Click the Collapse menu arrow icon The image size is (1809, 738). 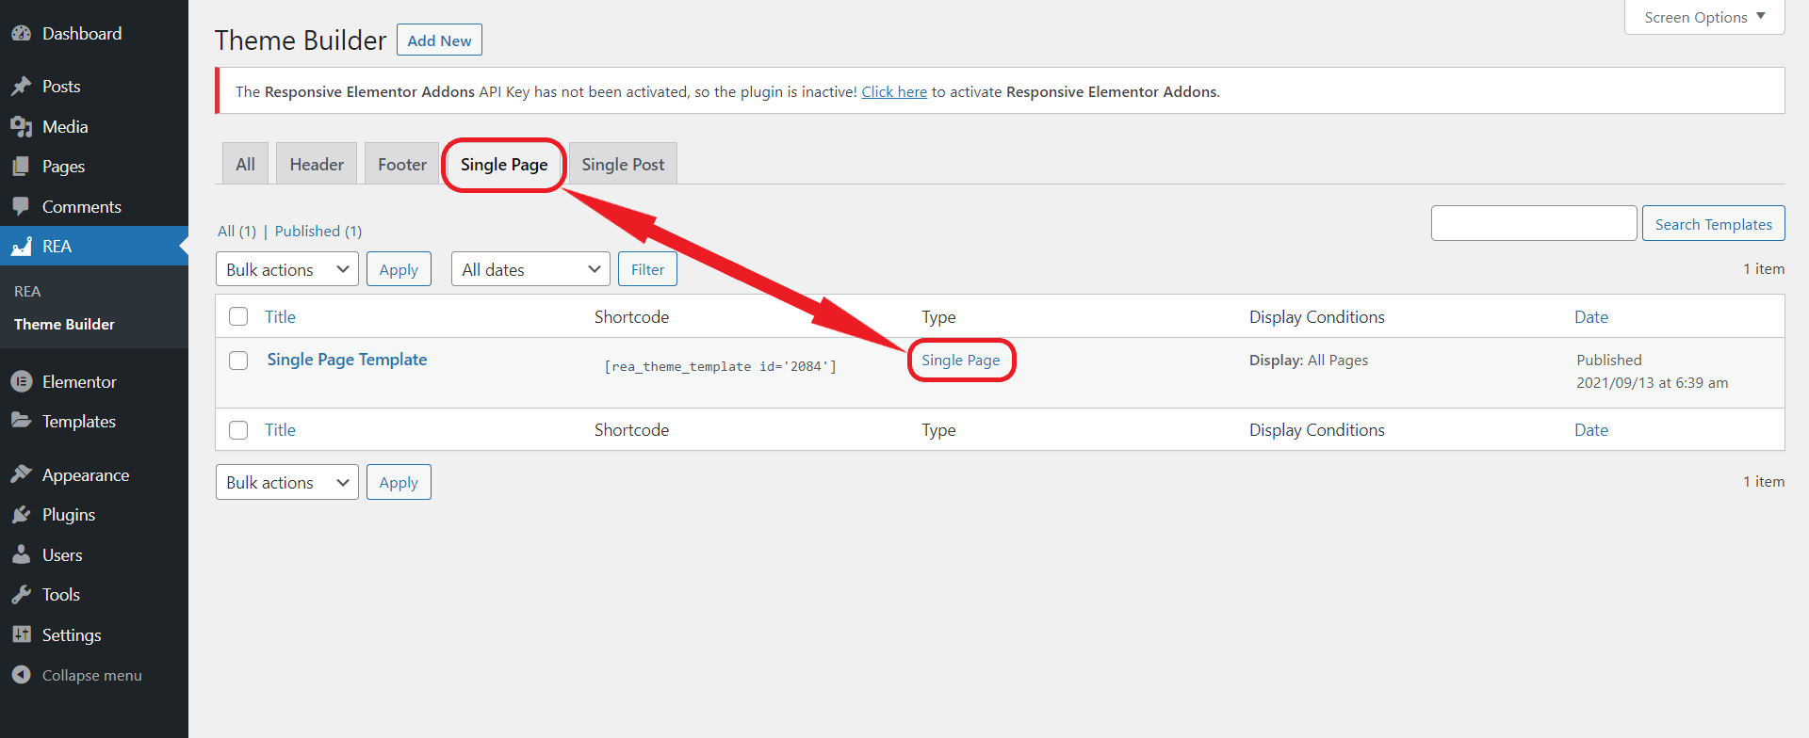click(22, 675)
